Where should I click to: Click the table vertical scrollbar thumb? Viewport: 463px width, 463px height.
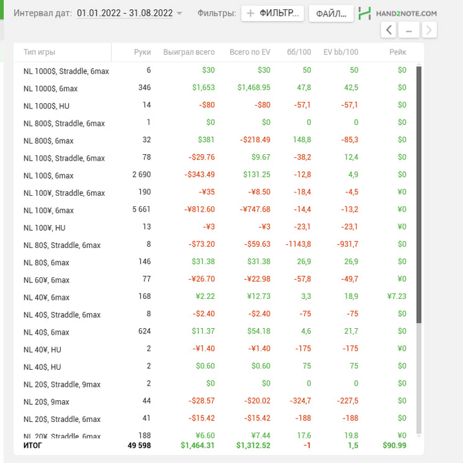(419, 194)
